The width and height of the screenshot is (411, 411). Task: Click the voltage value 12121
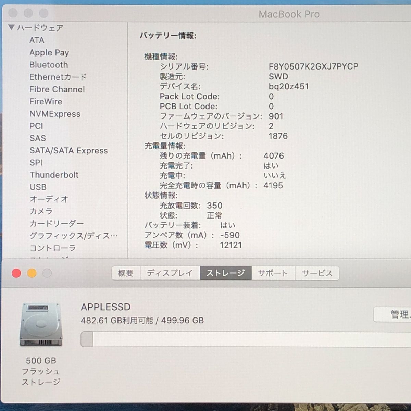click(231, 245)
